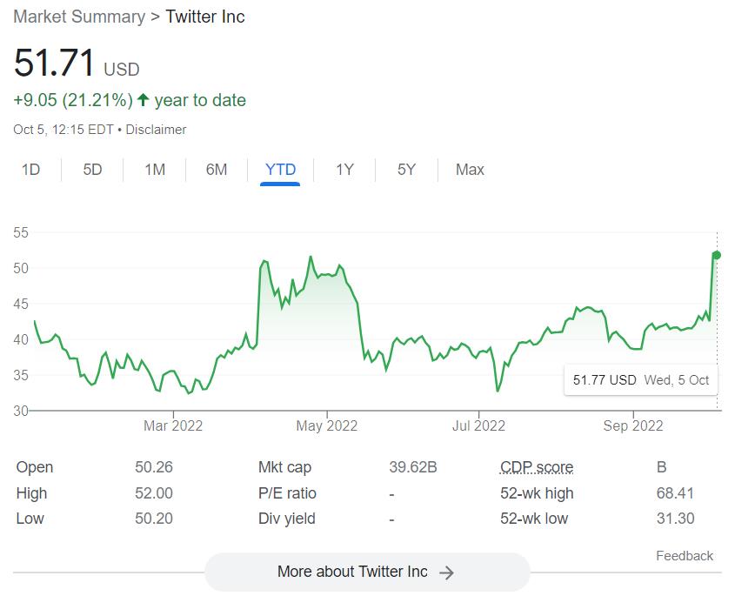Click the Mar 2022 axis label
The image size is (755, 596).
coord(173,425)
